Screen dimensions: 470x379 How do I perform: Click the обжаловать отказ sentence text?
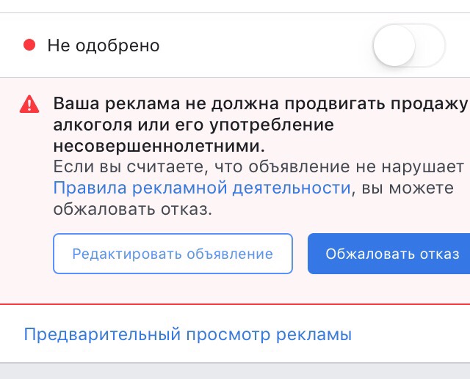(132, 209)
